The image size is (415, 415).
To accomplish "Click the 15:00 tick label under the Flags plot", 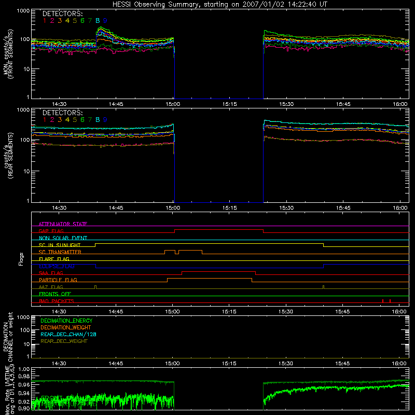I will point(172,312).
